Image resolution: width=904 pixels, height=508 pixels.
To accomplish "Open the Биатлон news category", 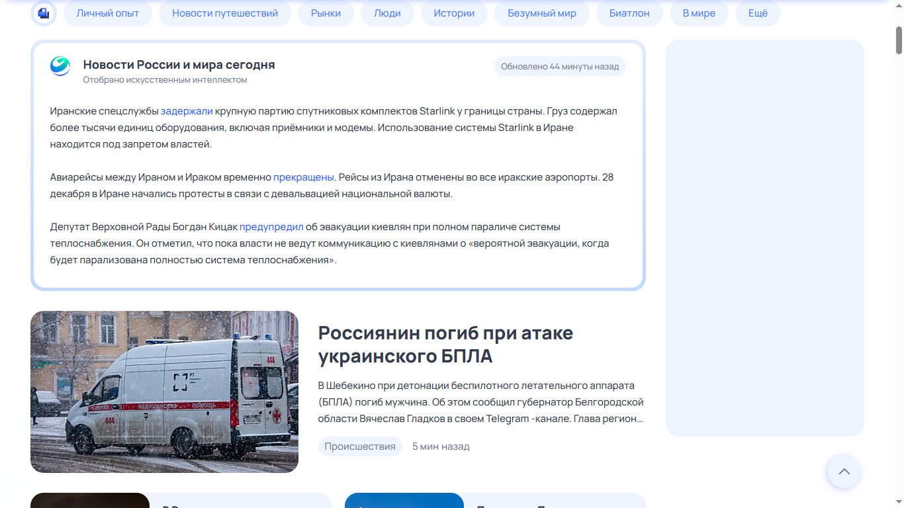I will pos(629,13).
